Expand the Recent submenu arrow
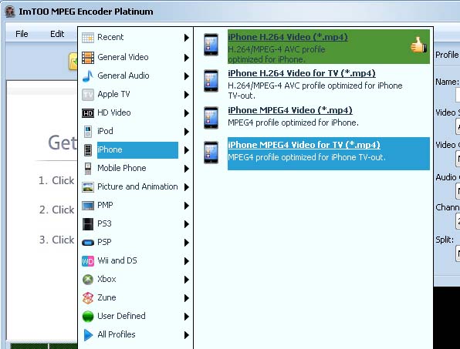The width and height of the screenshot is (460, 349). (186, 38)
